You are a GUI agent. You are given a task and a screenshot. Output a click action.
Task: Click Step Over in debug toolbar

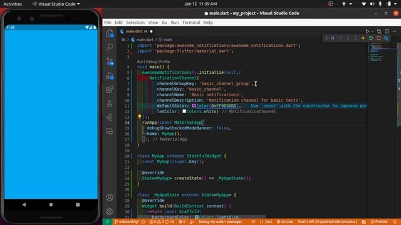[340, 38]
